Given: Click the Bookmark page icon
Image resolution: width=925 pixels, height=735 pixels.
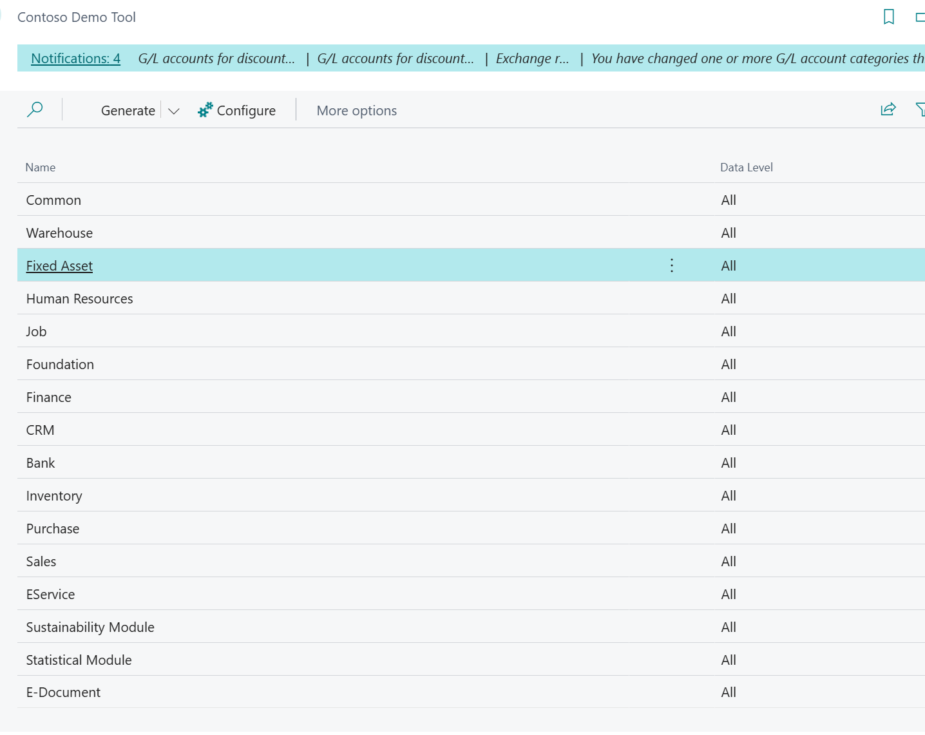Looking at the screenshot, I should coord(889,17).
